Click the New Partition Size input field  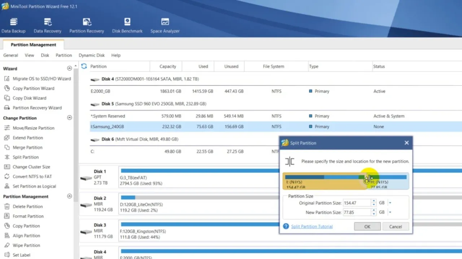(x=356, y=212)
